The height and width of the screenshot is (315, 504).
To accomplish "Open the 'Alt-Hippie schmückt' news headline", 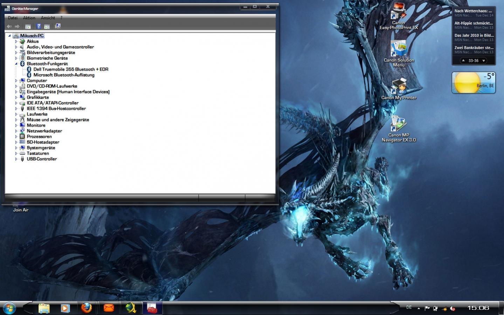I will (474, 25).
